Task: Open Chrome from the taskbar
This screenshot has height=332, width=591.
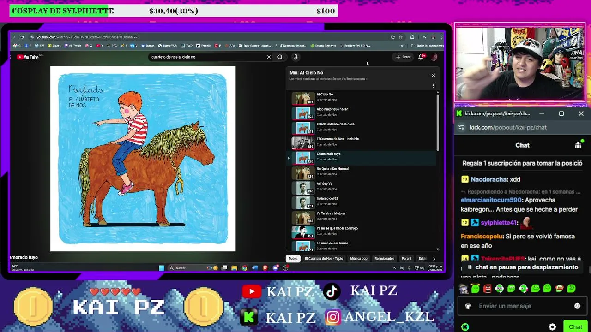Action: click(245, 268)
